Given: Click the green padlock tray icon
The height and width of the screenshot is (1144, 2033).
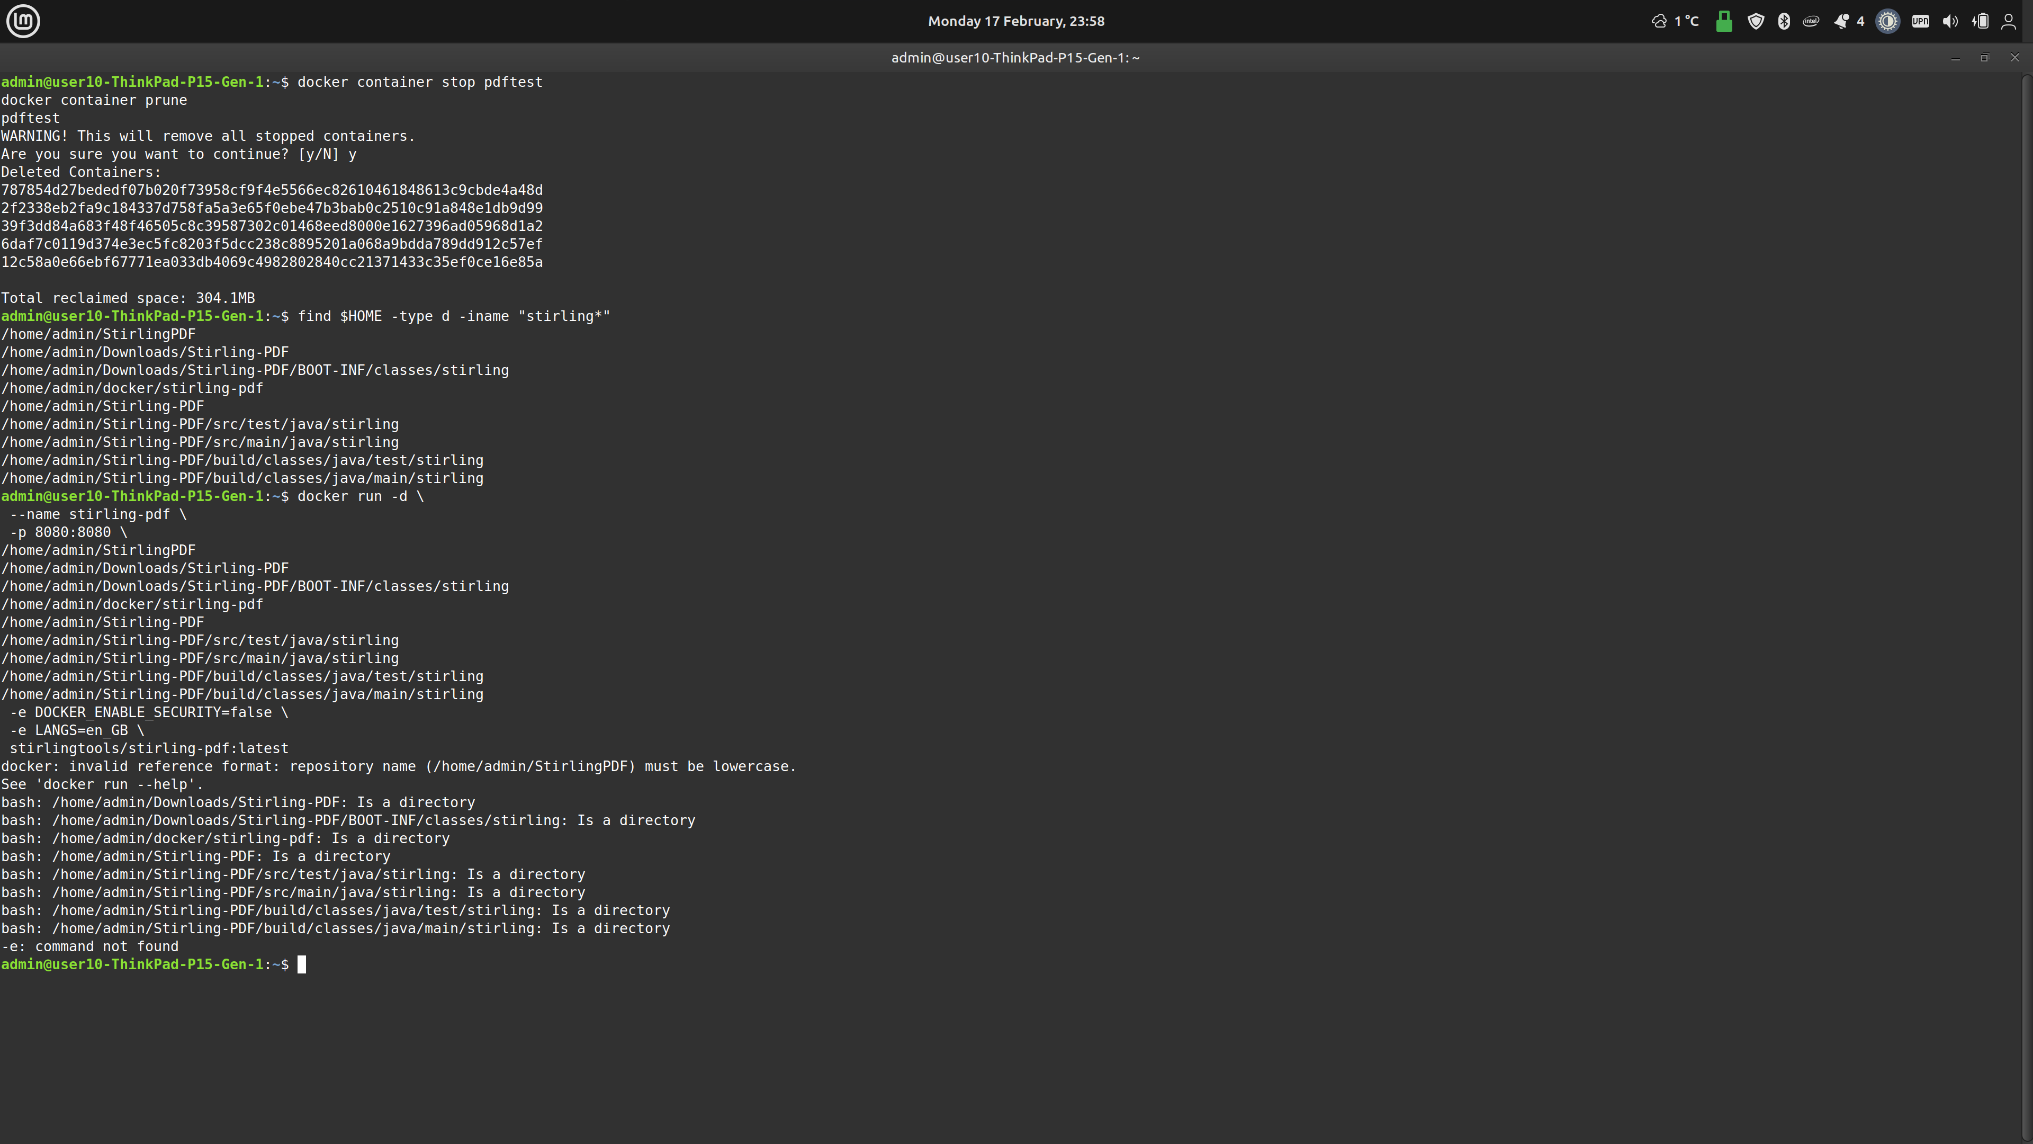Looking at the screenshot, I should [x=1724, y=21].
